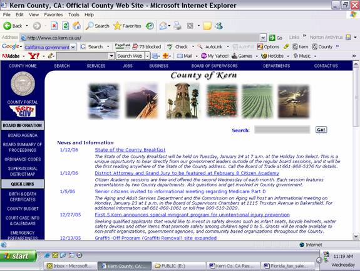Open the Google toolbar Options

[x=269, y=46]
